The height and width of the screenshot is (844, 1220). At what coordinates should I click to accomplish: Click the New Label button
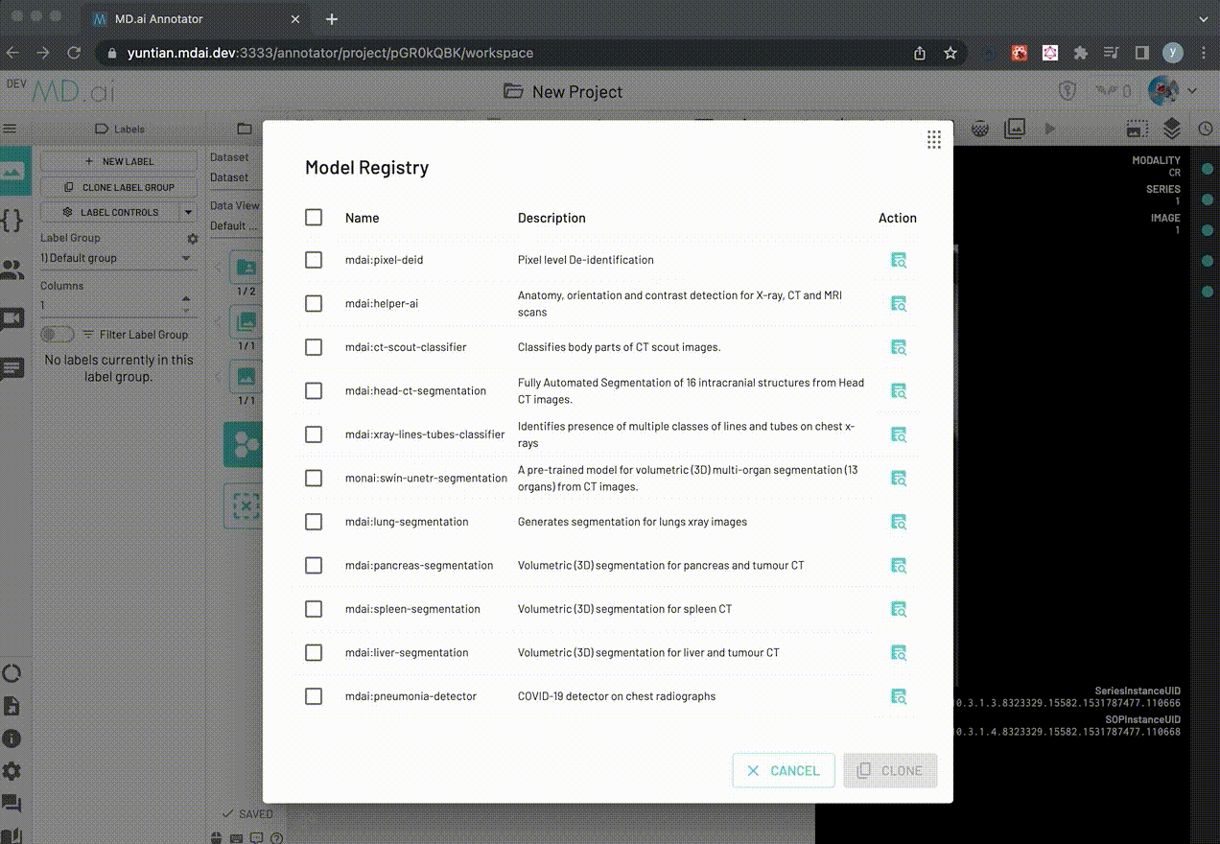(x=118, y=160)
